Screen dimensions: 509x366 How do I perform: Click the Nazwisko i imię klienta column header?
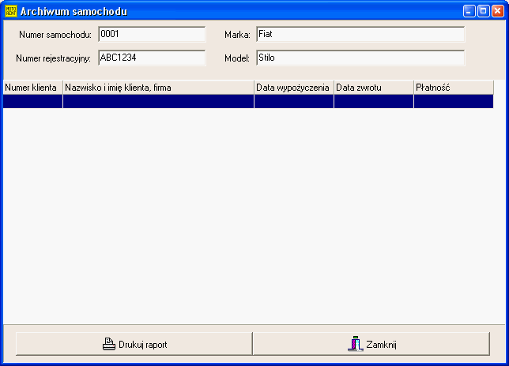point(158,88)
